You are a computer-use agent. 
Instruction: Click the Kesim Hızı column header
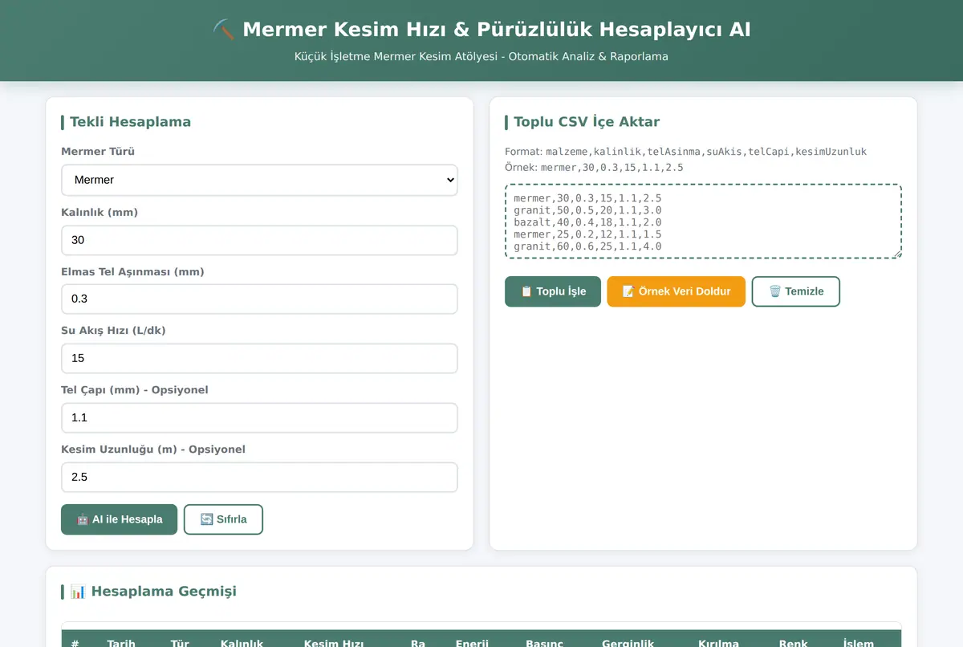pyautogui.click(x=334, y=642)
